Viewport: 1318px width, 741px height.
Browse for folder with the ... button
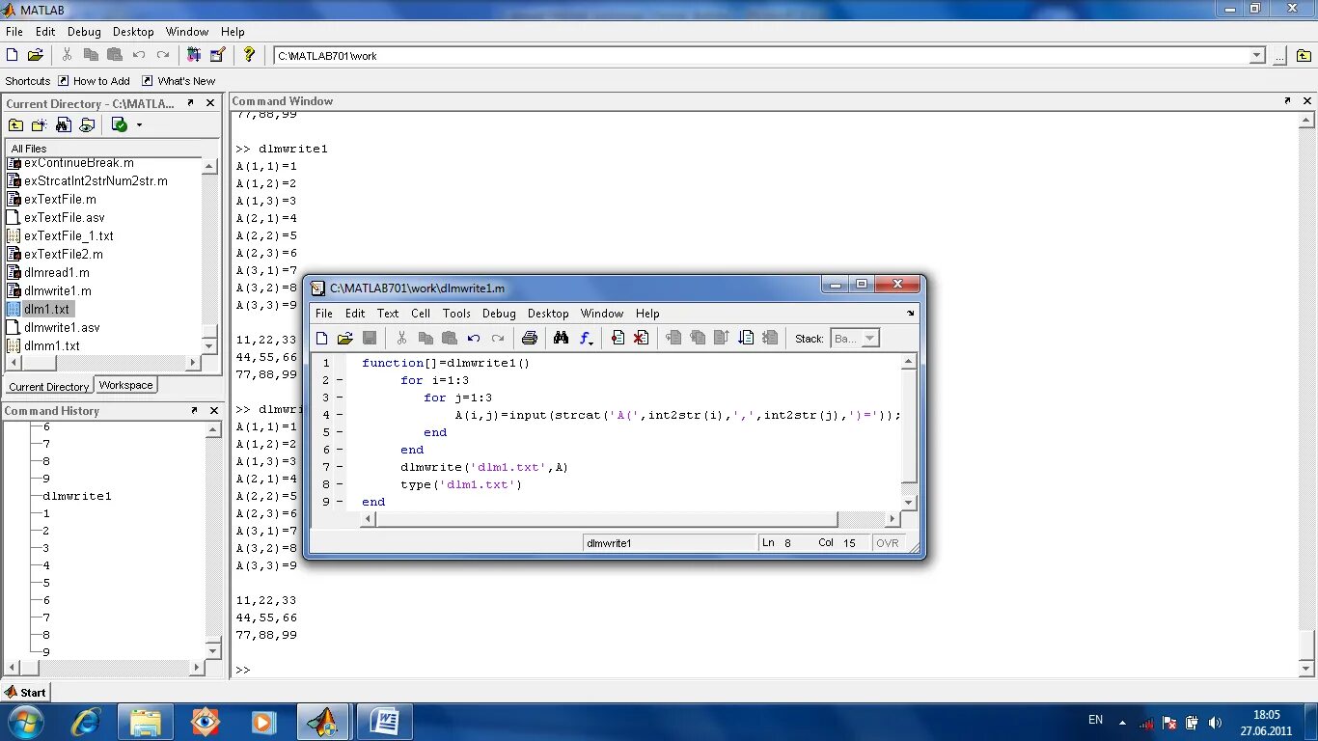[1278, 56]
